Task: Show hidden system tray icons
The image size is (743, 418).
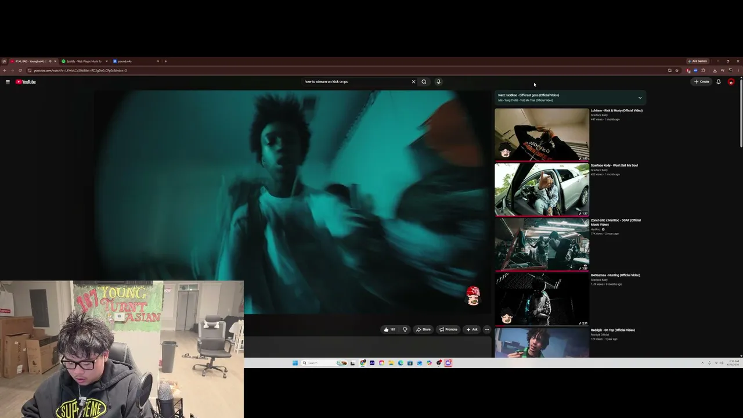Action: pos(702,363)
